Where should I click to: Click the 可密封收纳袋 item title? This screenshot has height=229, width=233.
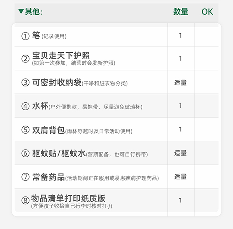pos(57,82)
